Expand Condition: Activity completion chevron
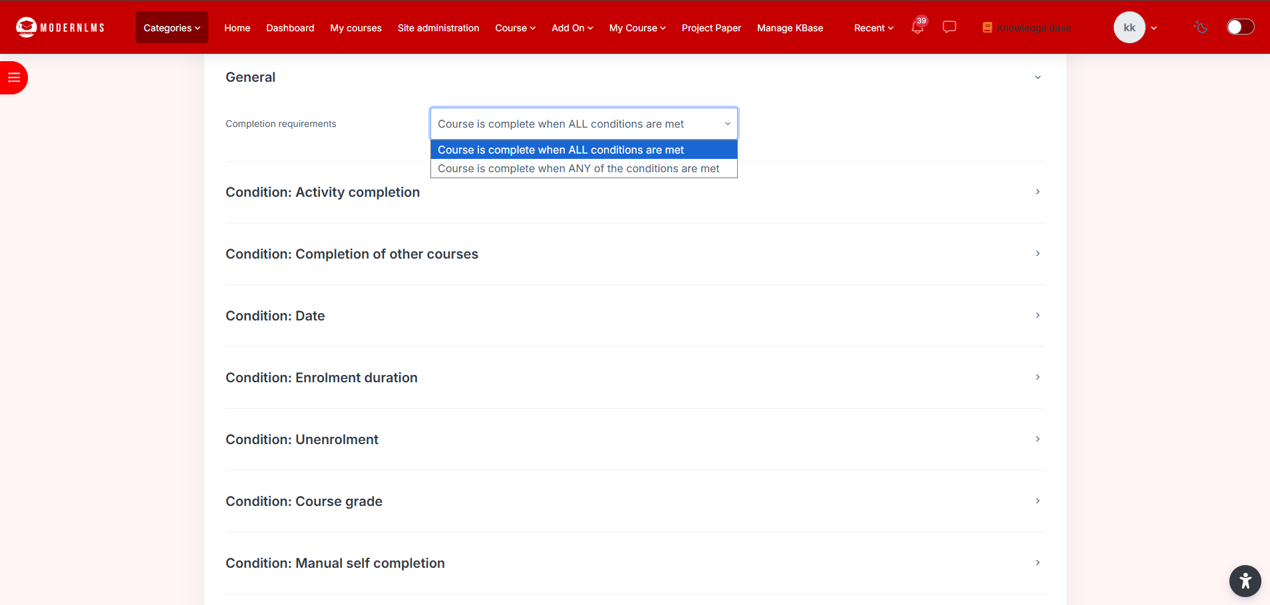 click(1038, 191)
